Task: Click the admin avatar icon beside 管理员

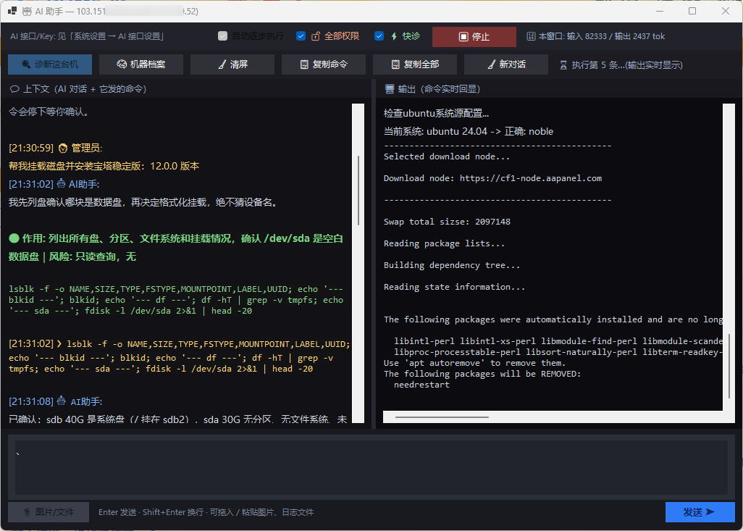Action: [x=62, y=149]
